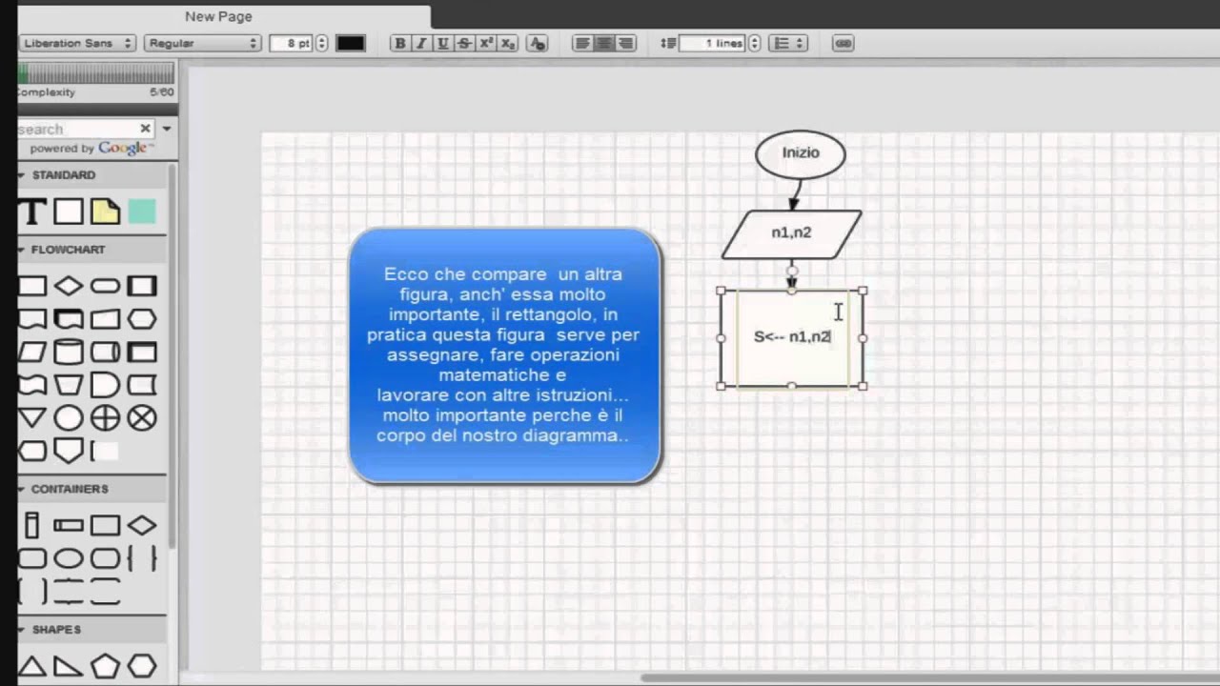Choose the flowchart circle connector shape
Viewport: 1220px width, 686px height.
(x=68, y=417)
